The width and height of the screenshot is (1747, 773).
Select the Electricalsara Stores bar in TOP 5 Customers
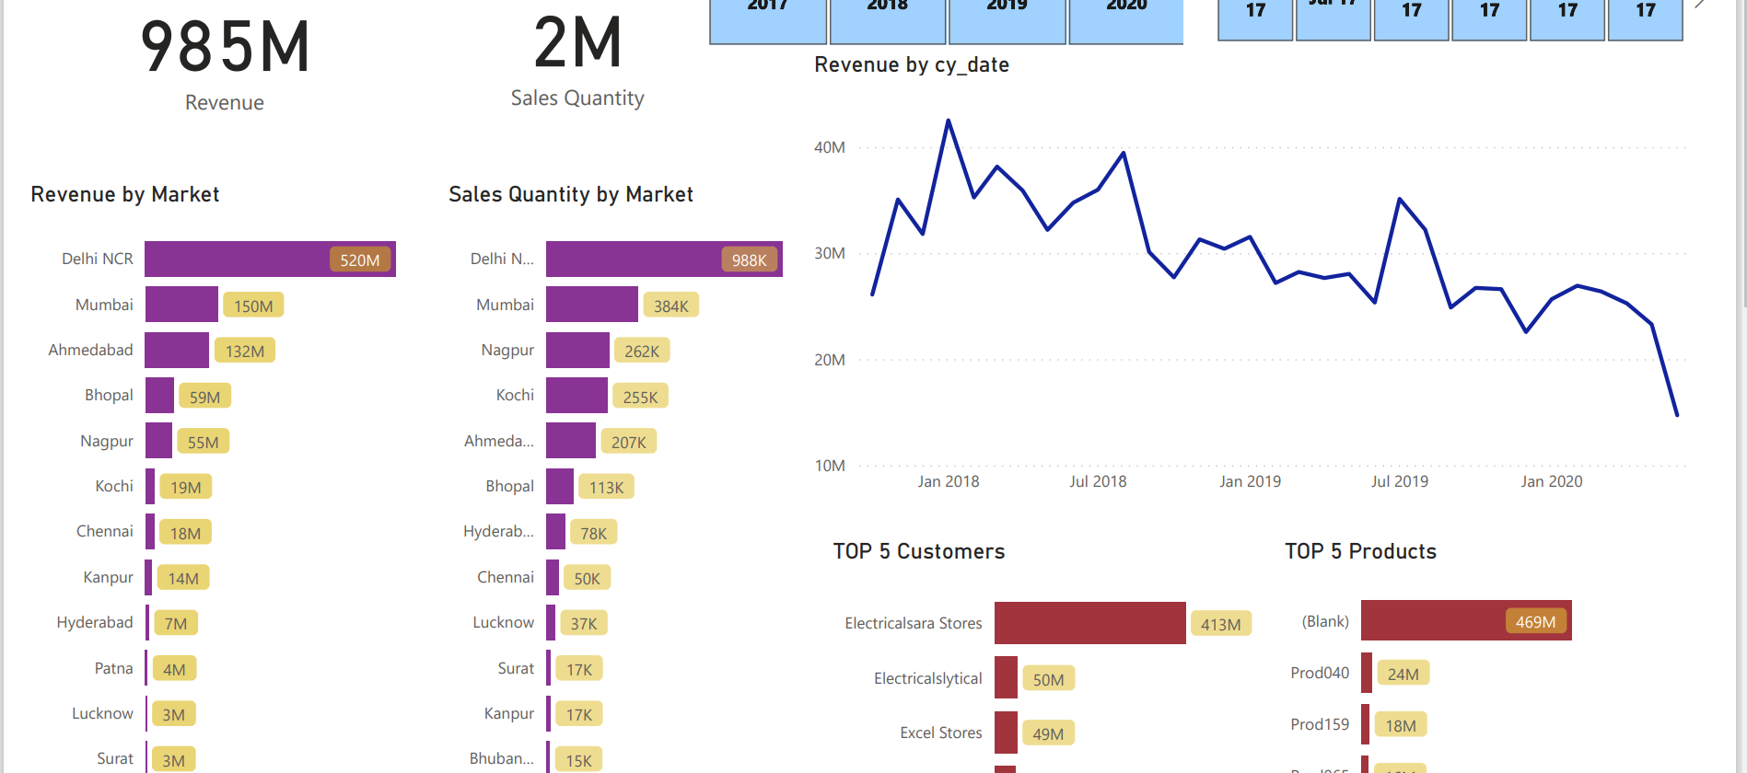1089,623
